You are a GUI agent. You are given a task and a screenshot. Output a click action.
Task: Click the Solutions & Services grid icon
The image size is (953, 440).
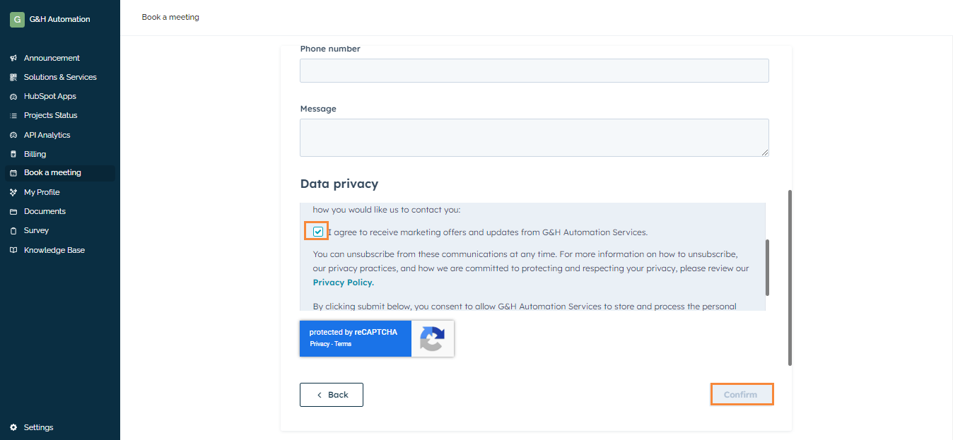point(13,77)
